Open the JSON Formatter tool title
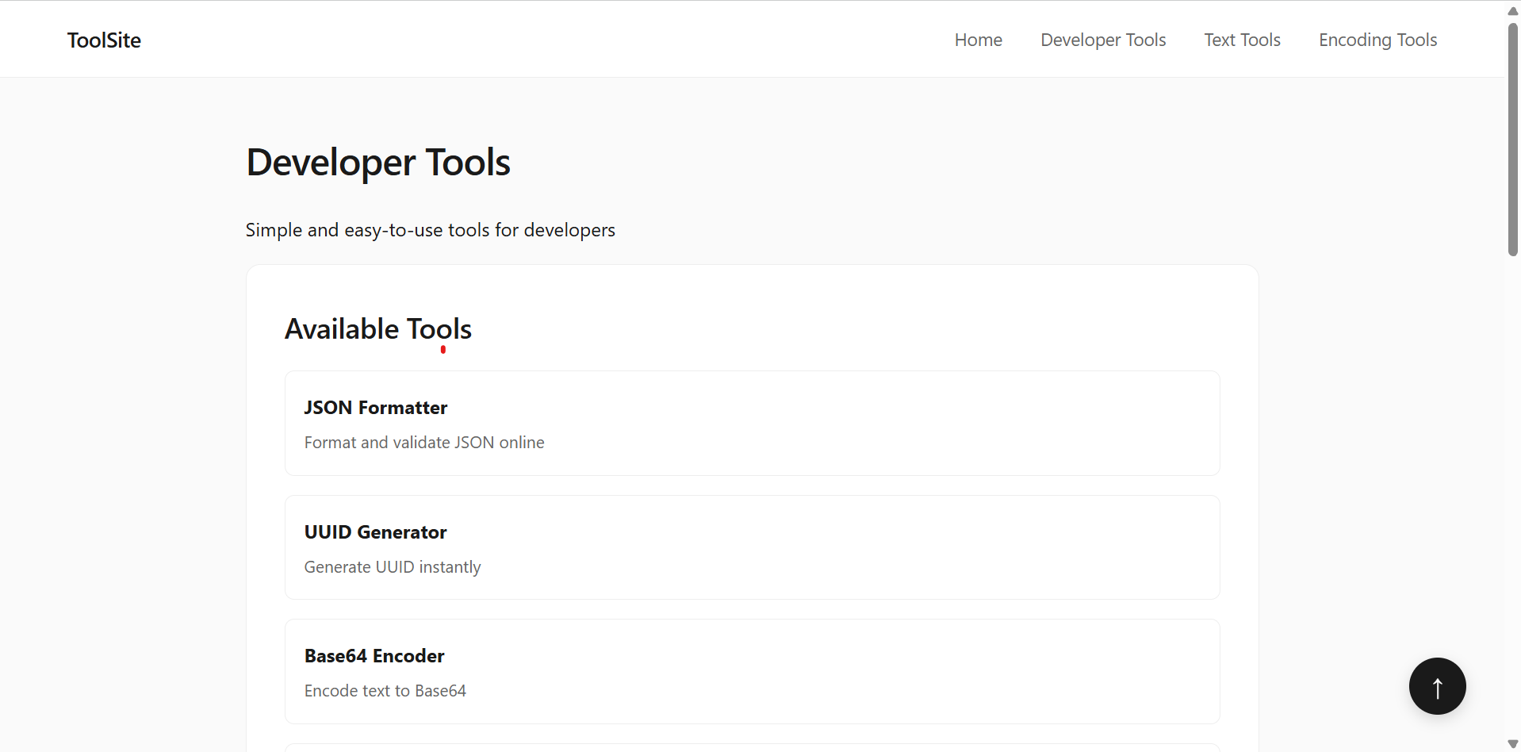 click(x=376, y=408)
